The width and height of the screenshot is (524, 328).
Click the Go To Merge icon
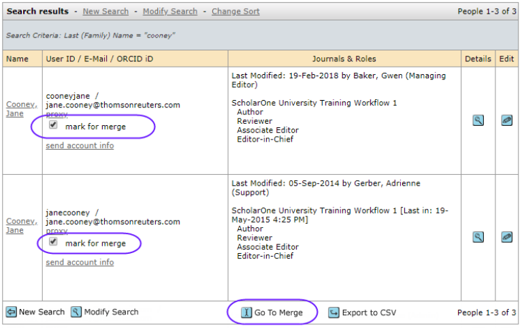coord(246,313)
